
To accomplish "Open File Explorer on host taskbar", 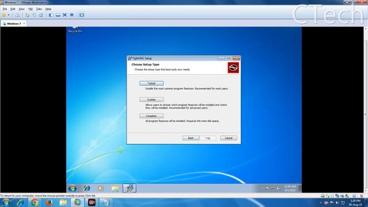I will tap(63, 202).
